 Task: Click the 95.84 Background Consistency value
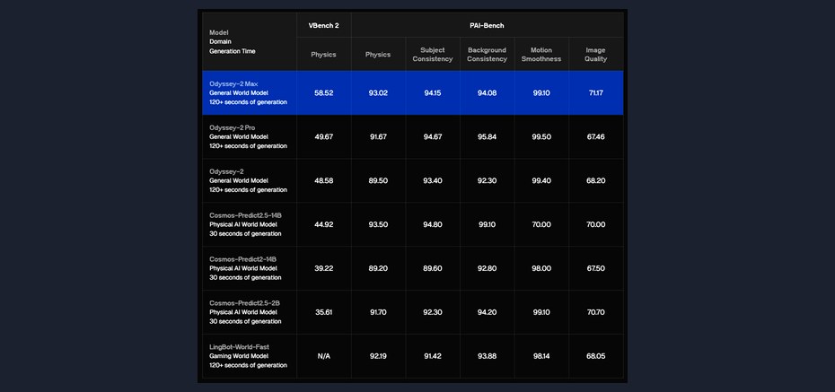487,136
